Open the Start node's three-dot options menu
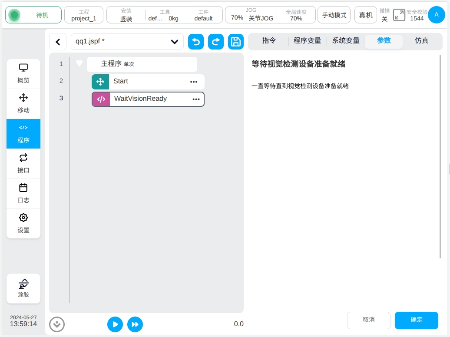Viewport: 450px width, 337px height. pyautogui.click(x=194, y=82)
